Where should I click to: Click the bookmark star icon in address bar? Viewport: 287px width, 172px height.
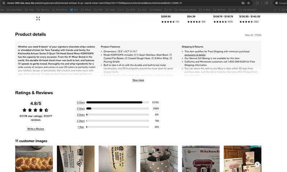249,3
